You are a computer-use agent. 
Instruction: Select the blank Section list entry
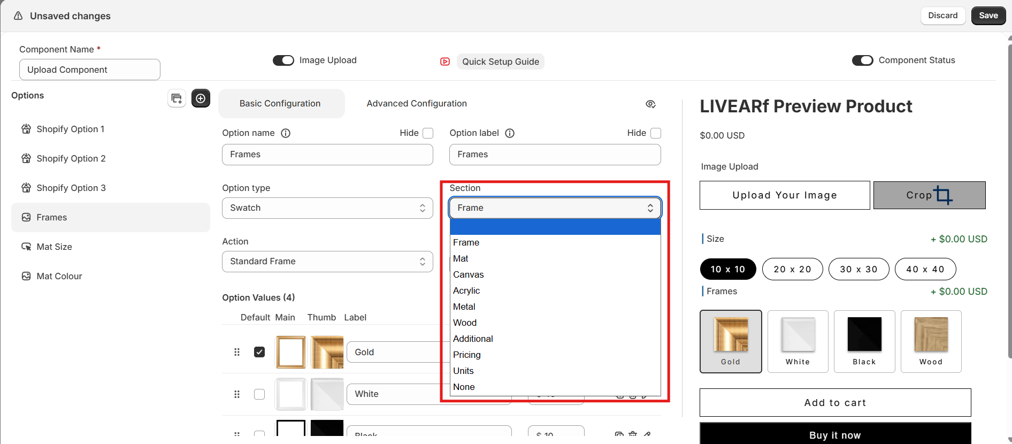coord(555,227)
